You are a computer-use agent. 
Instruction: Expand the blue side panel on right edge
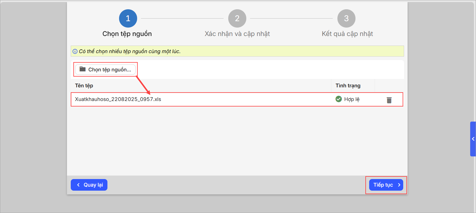pyautogui.click(x=473, y=139)
